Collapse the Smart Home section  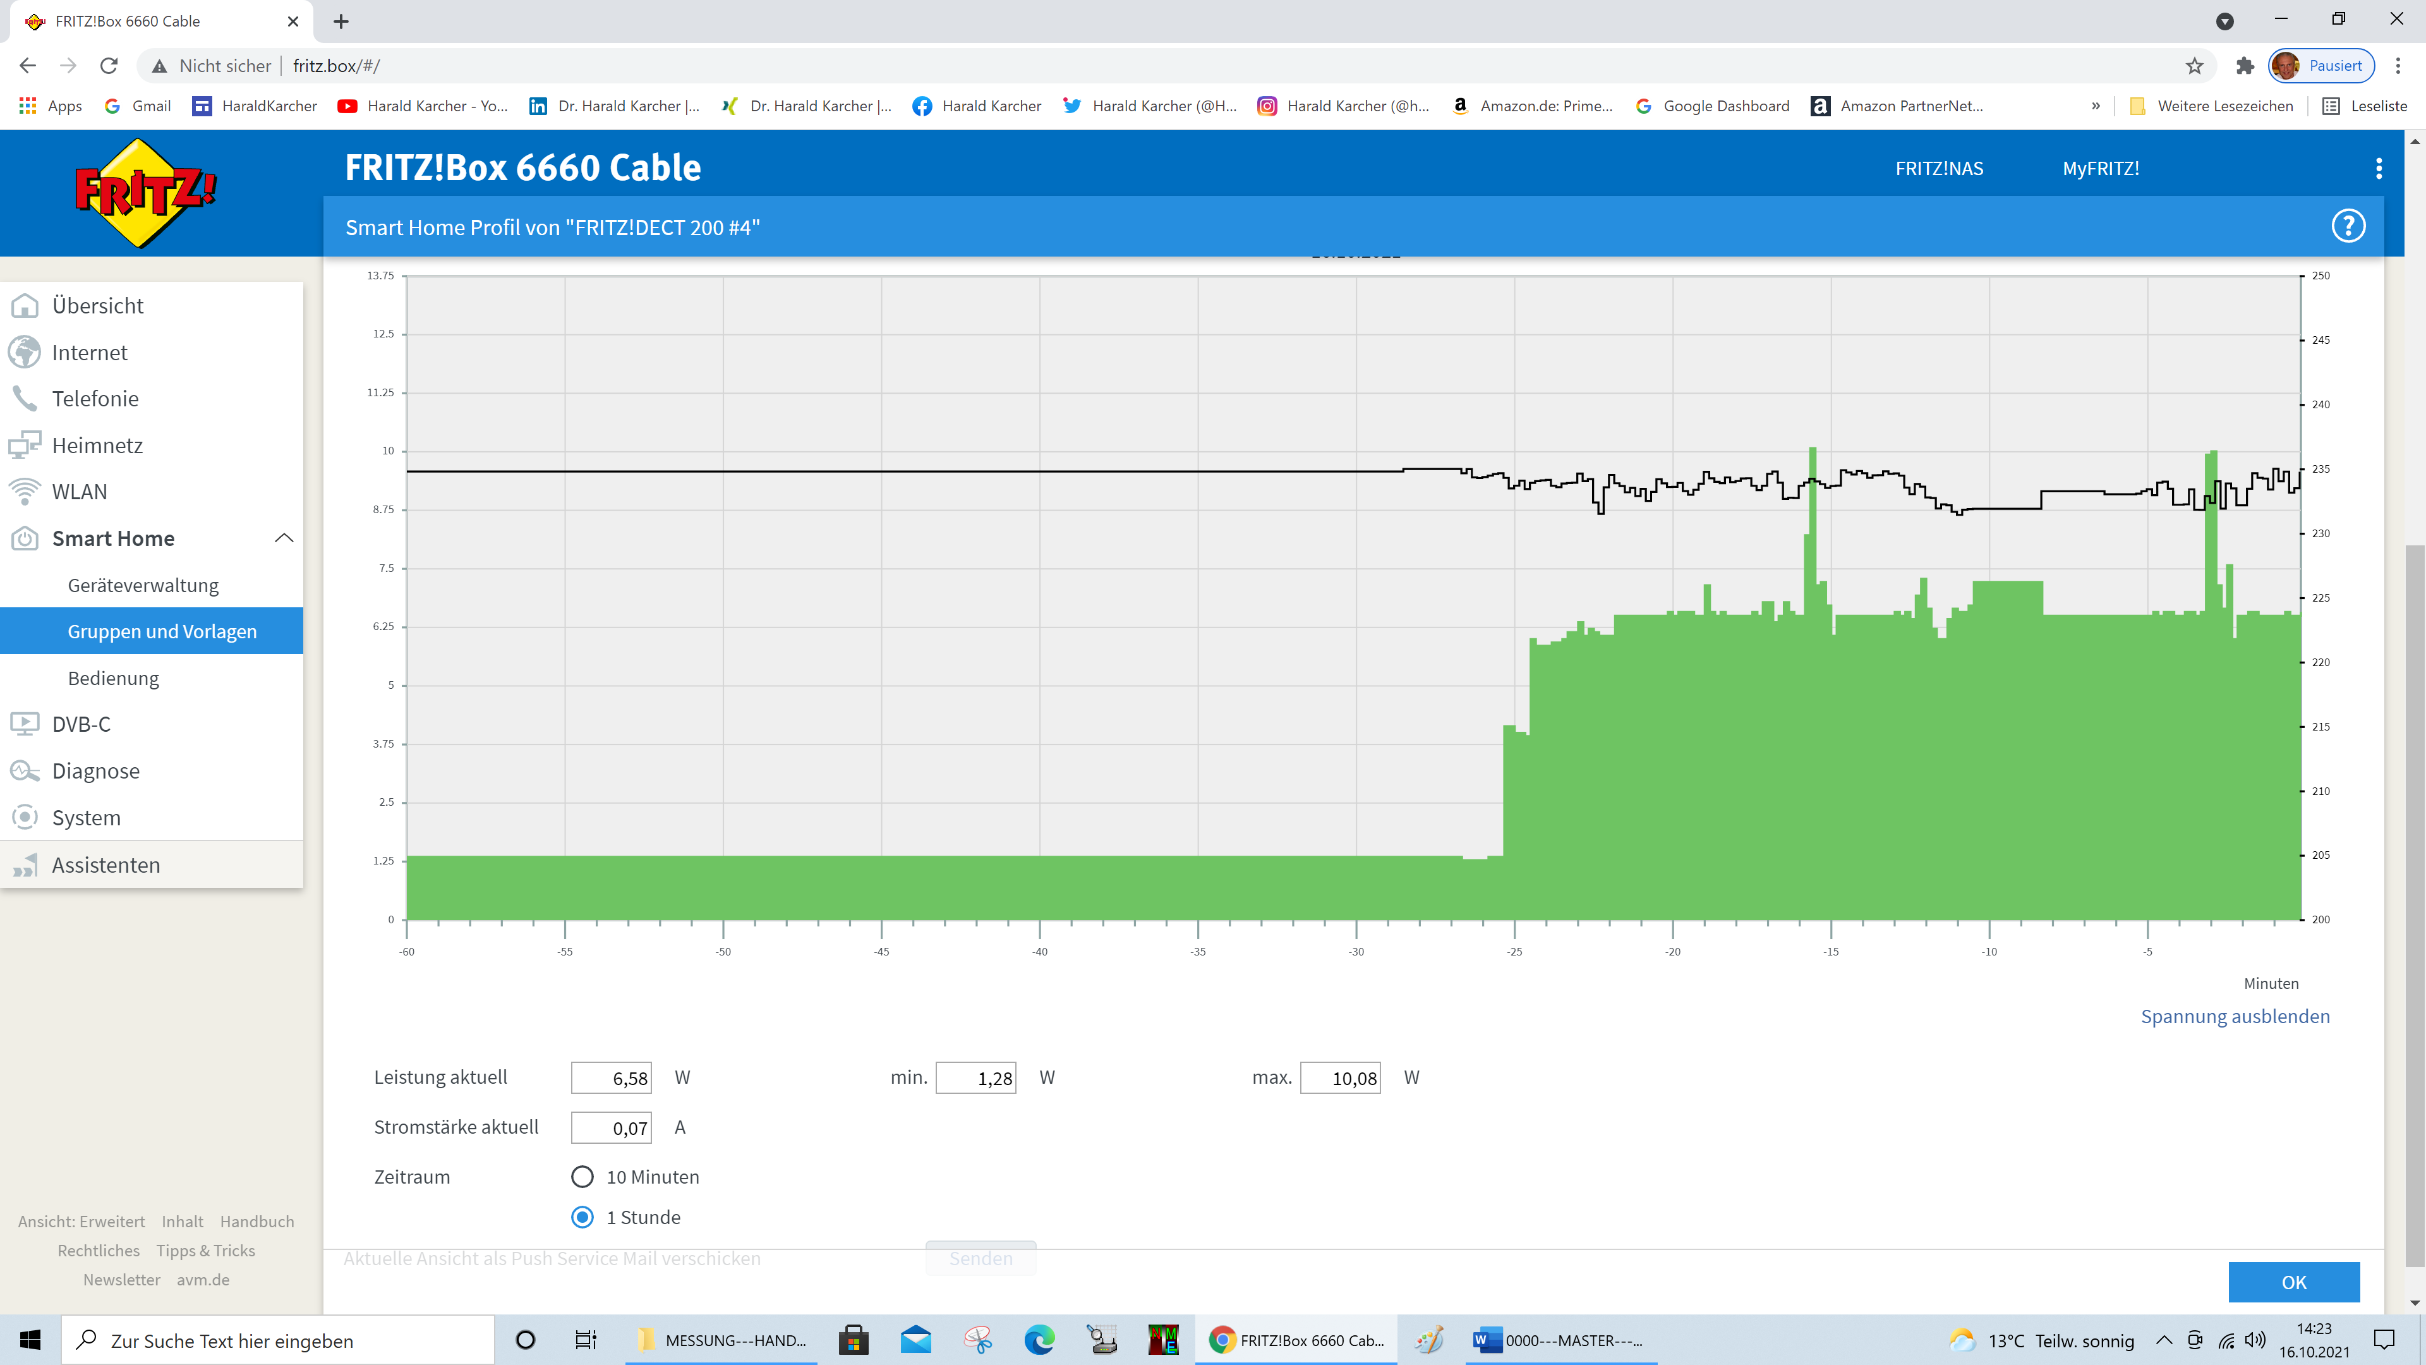284,538
